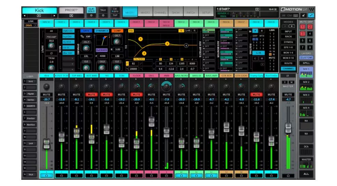
Task: Mute the K OUT TF29 channel
Action: [x=61, y=95]
